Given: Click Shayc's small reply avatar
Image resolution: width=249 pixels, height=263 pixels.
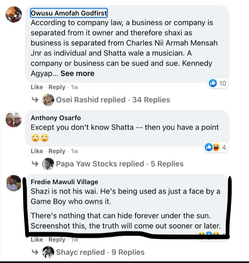Looking at the screenshot, I should tap(48, 252).
